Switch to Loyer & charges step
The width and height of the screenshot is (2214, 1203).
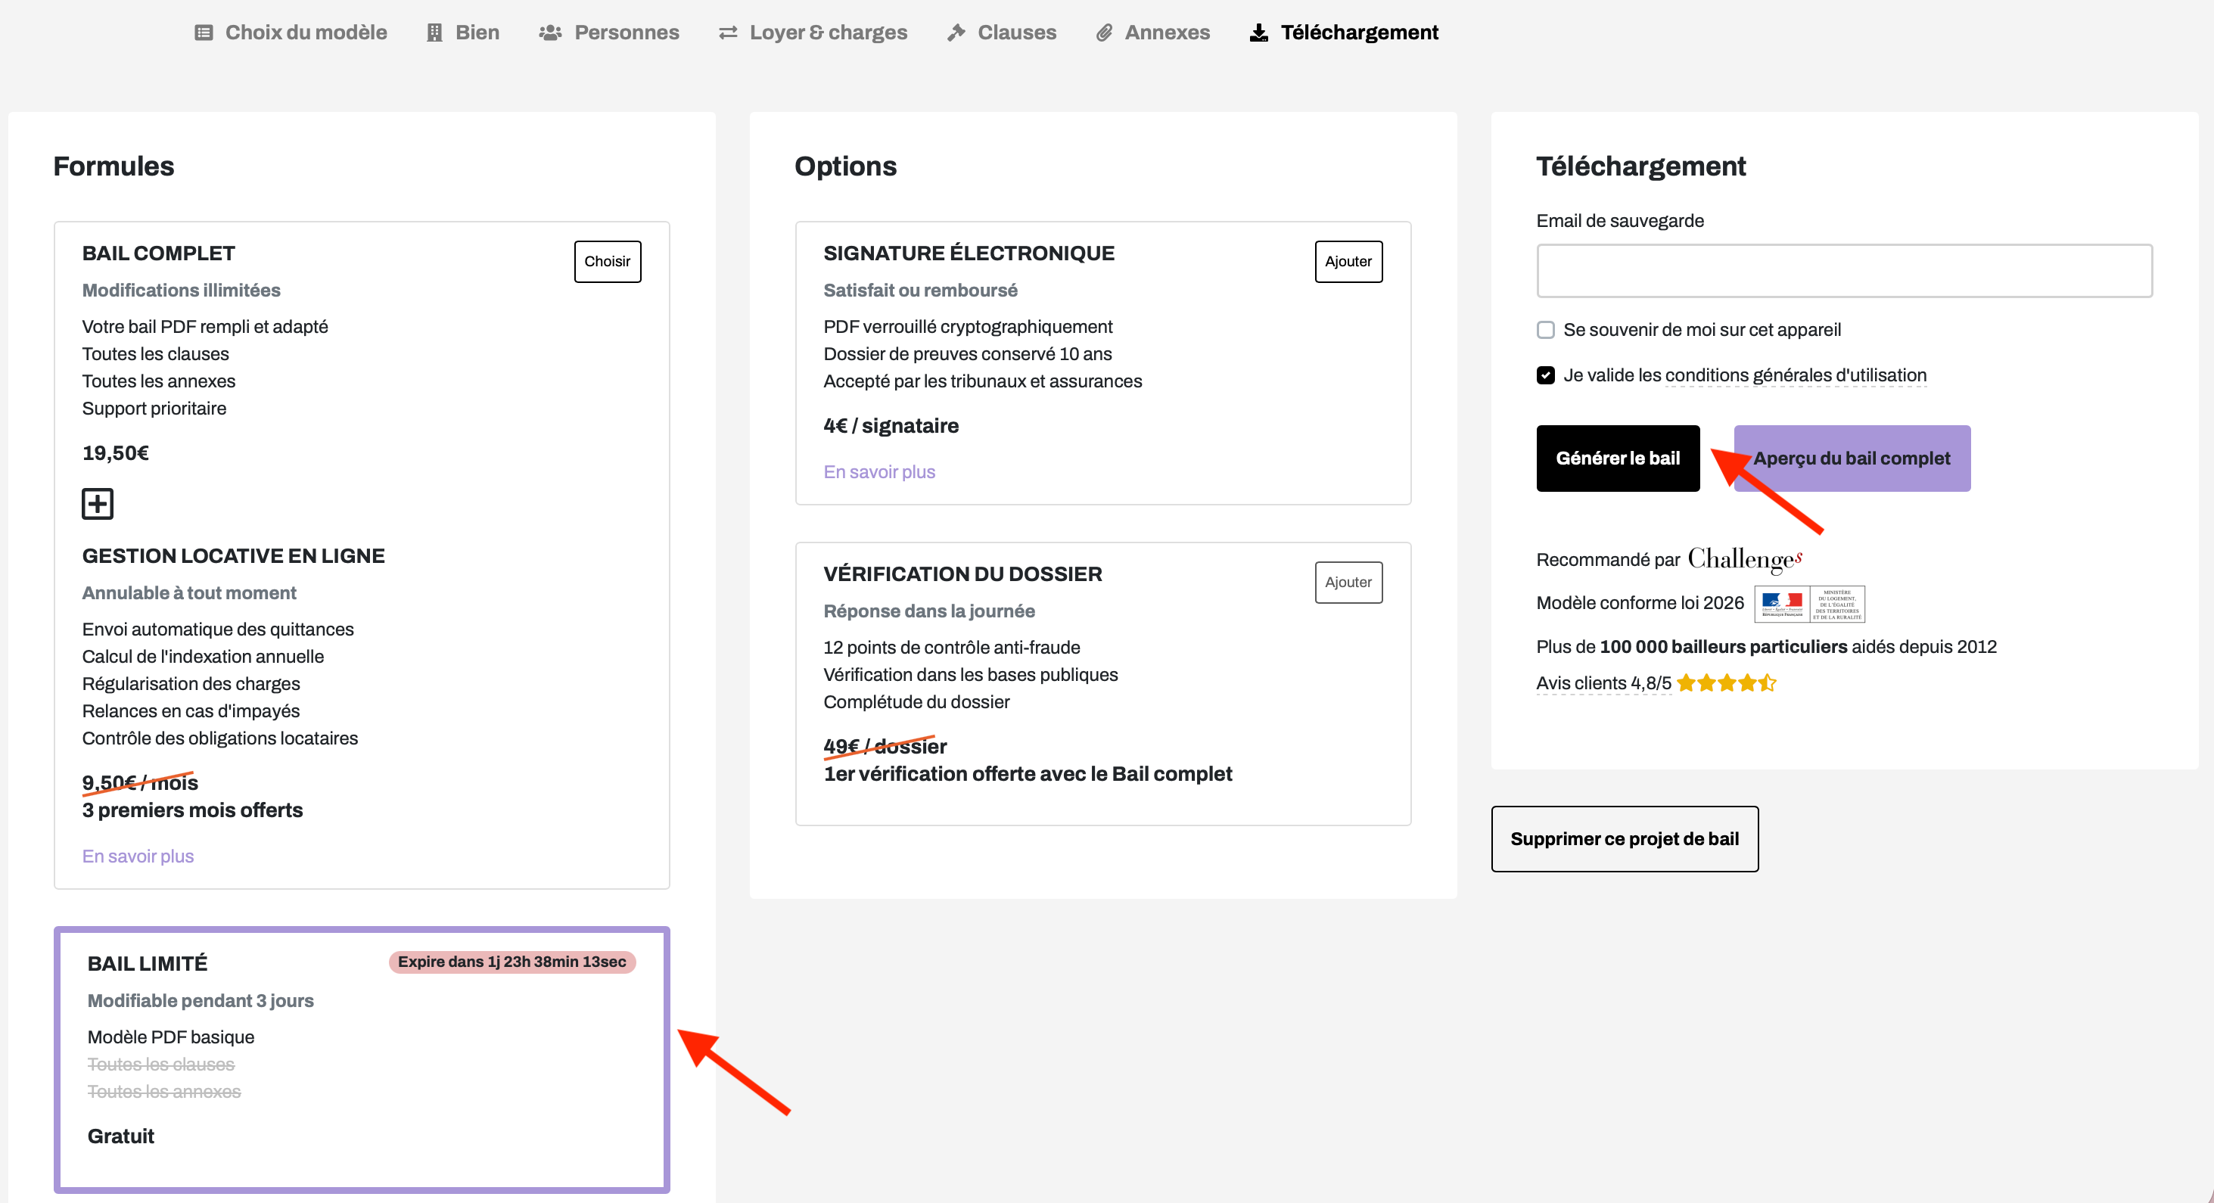[812, 33]
